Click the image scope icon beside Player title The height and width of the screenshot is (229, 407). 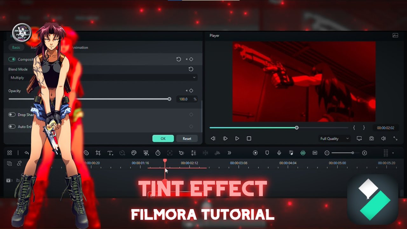[395, 36]
